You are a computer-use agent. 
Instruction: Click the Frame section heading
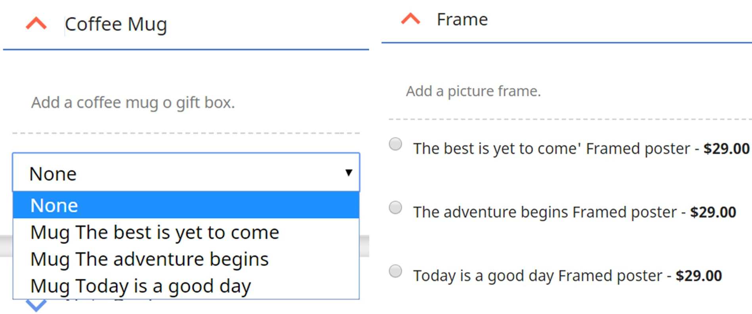point(462,19)
